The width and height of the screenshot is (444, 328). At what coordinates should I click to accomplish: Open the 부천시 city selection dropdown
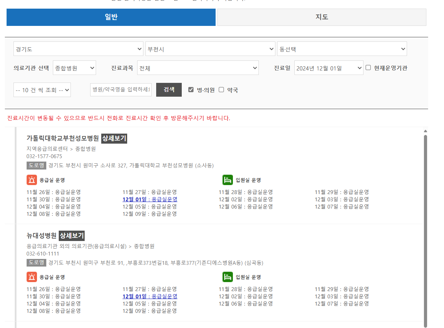point(210,49)
